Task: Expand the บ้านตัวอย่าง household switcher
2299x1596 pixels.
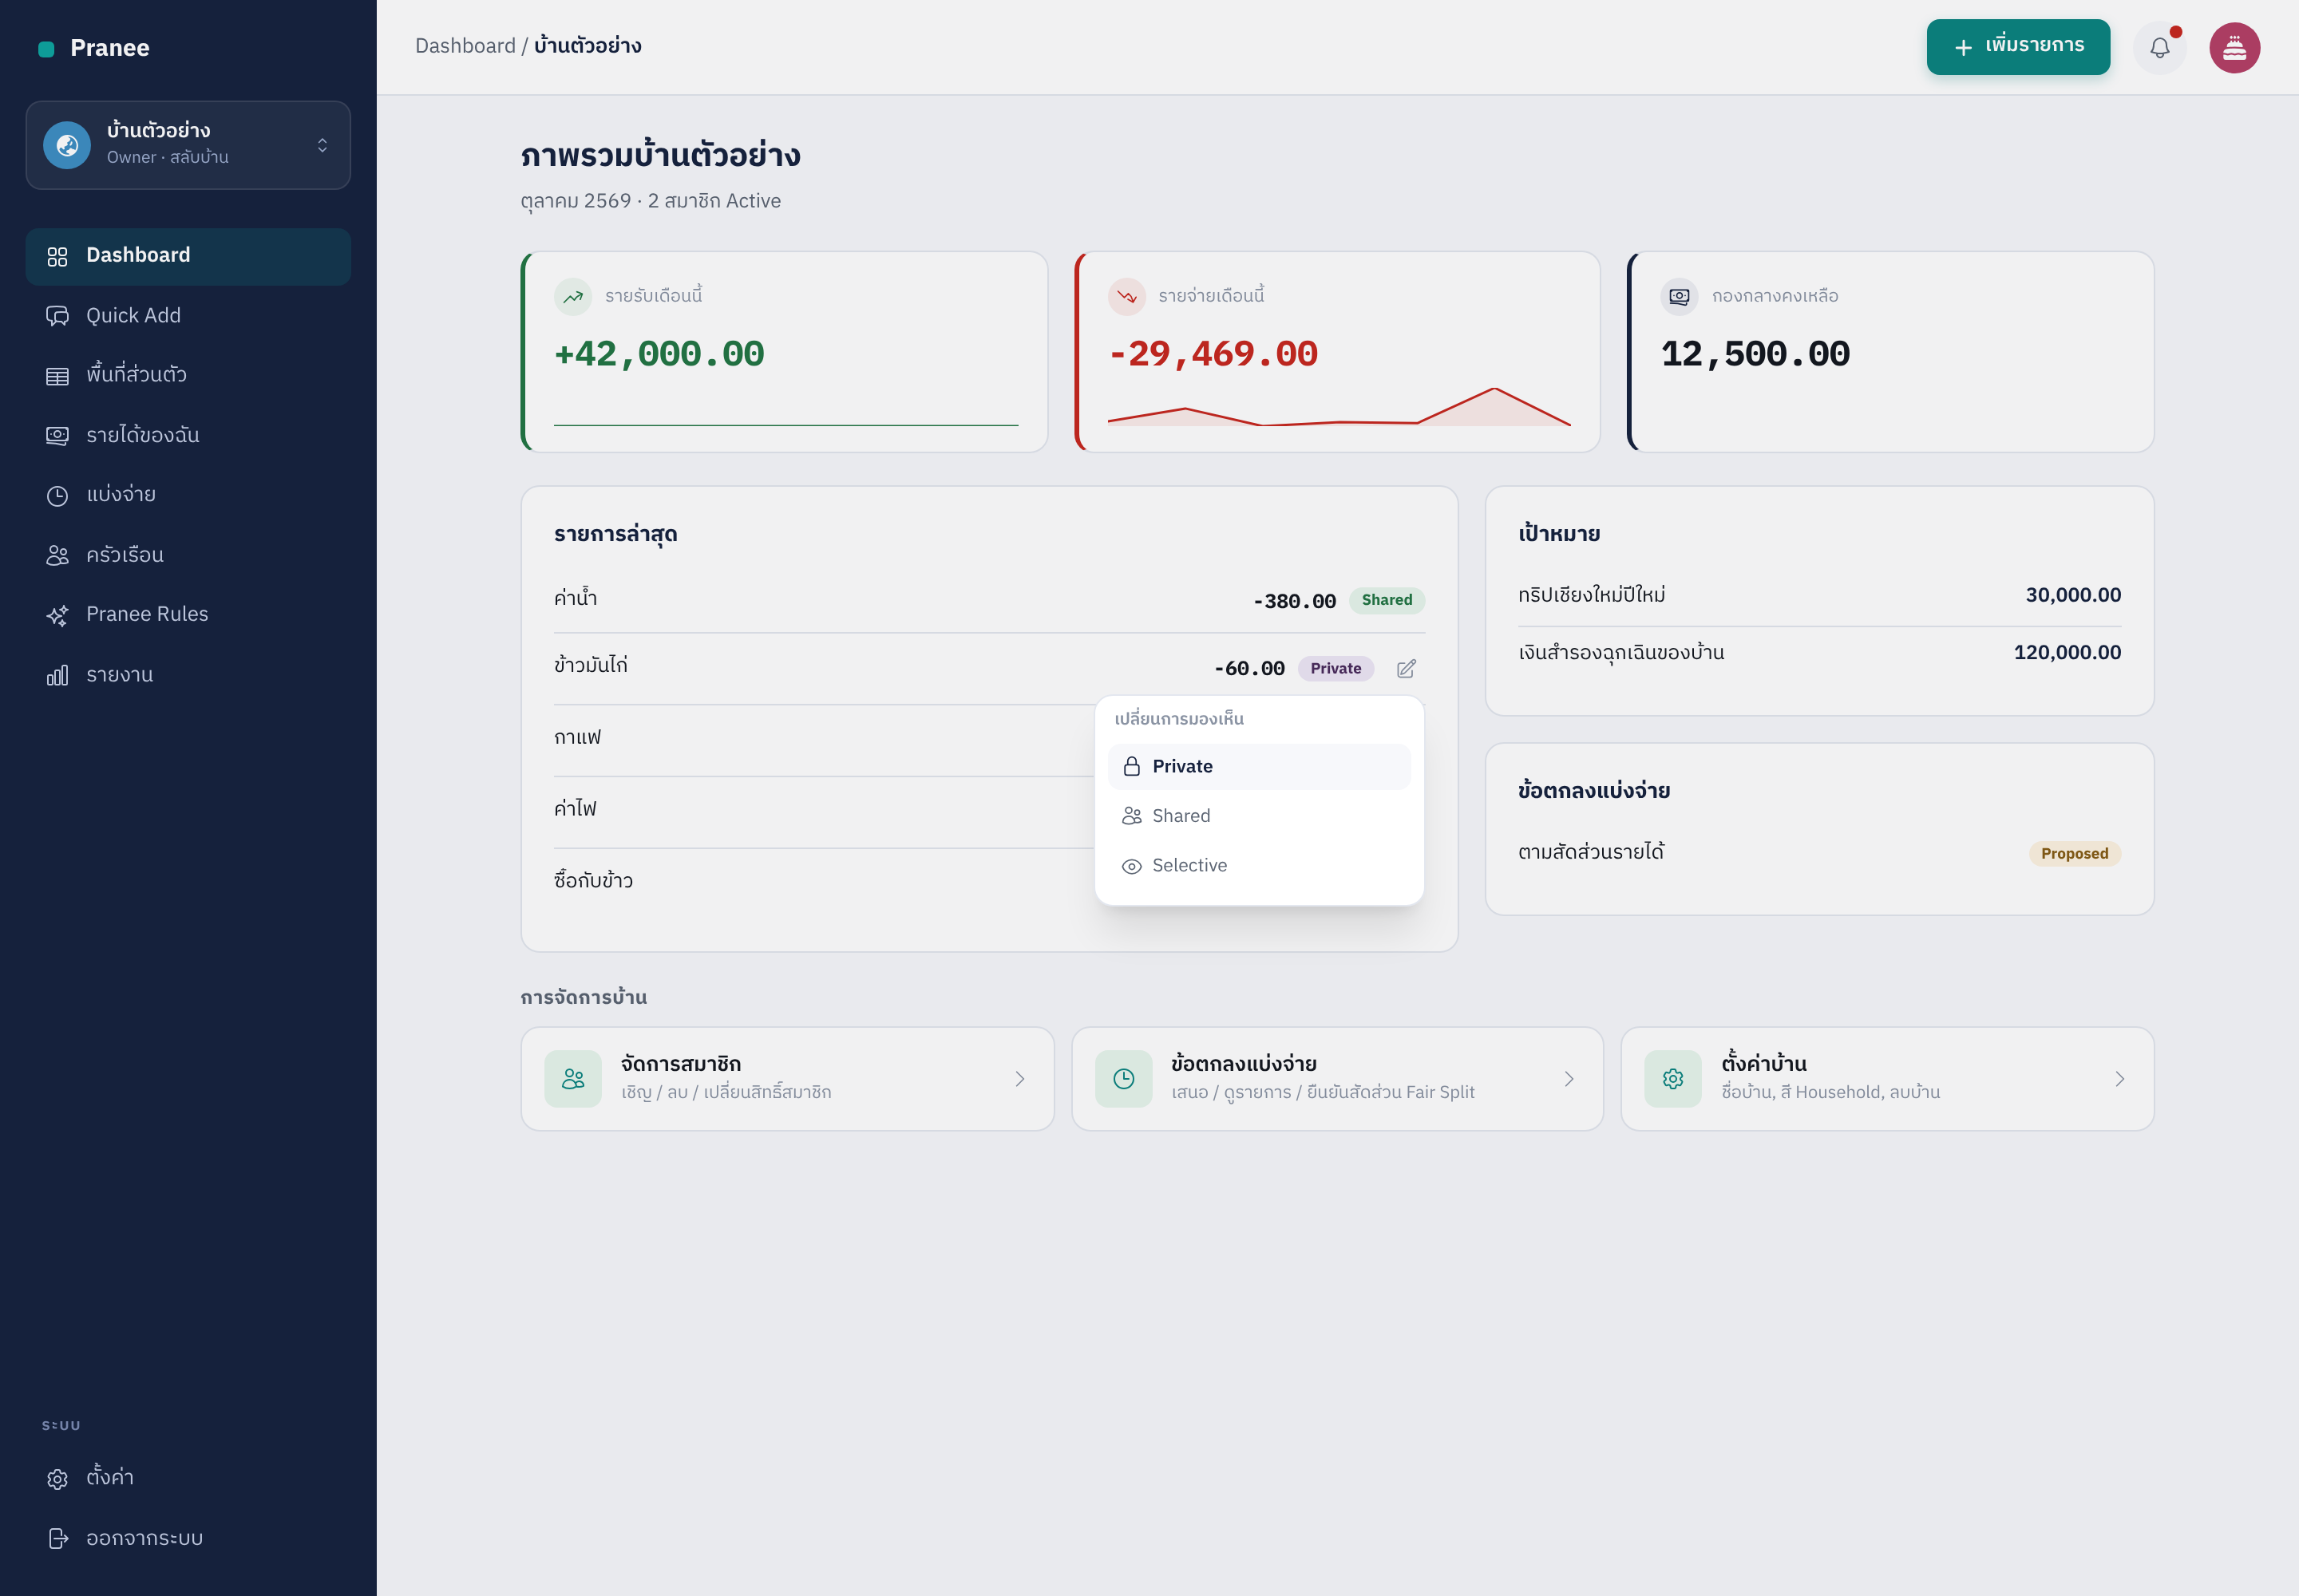Action: pos(188,145)
